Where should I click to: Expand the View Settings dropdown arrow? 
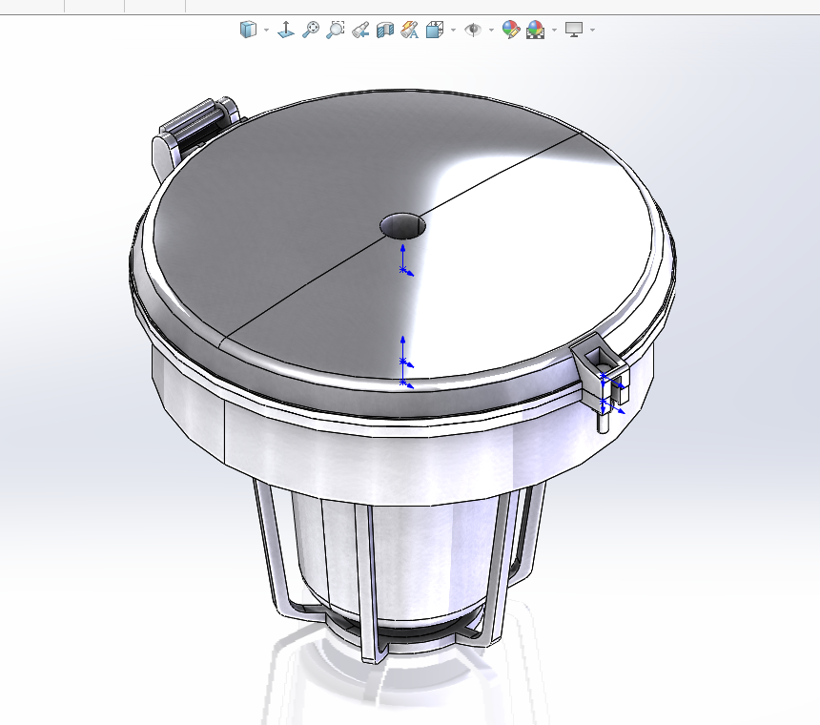[592, 30]
